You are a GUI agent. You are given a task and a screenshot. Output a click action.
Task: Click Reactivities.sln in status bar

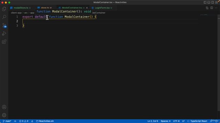click(45, 121)
